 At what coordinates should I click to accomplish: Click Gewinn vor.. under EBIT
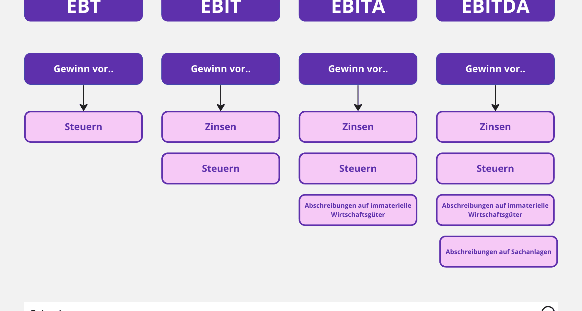pos(221,69)
